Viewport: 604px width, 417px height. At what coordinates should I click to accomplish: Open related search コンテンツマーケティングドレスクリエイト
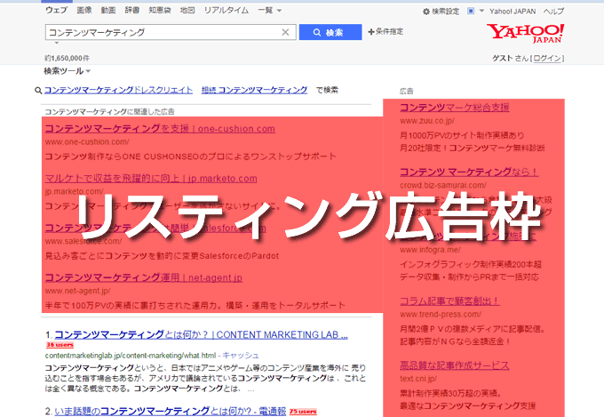[x=118, y=90]
